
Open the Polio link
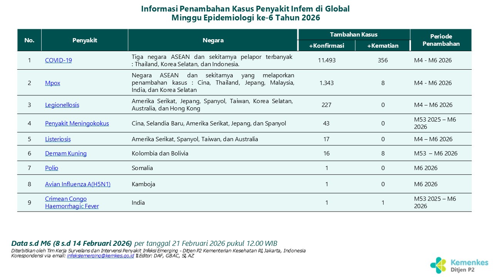pos(52,168)
